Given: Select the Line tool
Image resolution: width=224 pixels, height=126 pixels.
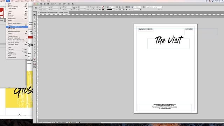Looking at the screenshot, I should 35,28.
